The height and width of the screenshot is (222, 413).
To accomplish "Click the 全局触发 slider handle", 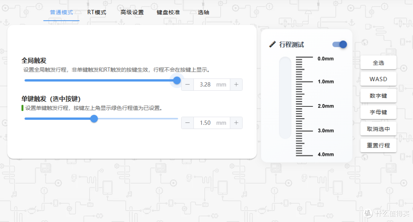I will pyautogui.click(x=177, y=80).
